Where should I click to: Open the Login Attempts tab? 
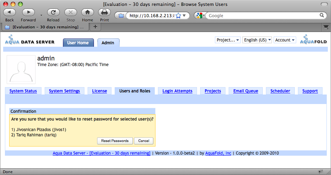(x=177, y=91)
